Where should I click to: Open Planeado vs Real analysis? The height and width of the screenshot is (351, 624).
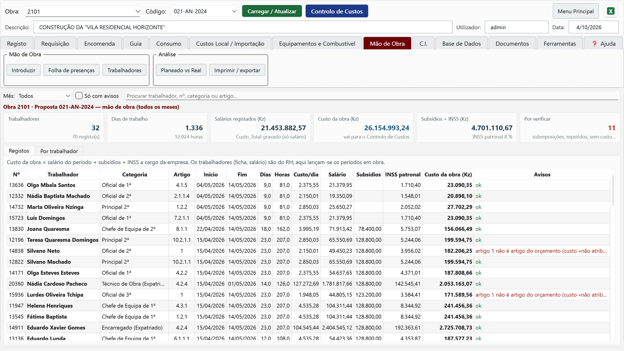click(x=181, y=70)
